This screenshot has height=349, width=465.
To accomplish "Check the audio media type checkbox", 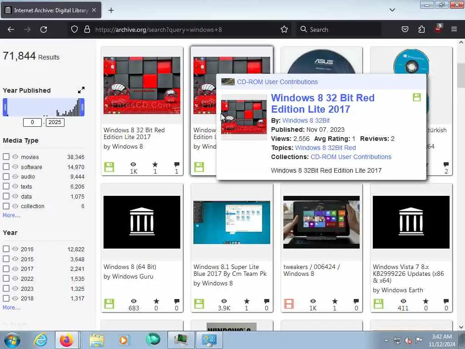I will pyautogui.click(x=6, y=176).
